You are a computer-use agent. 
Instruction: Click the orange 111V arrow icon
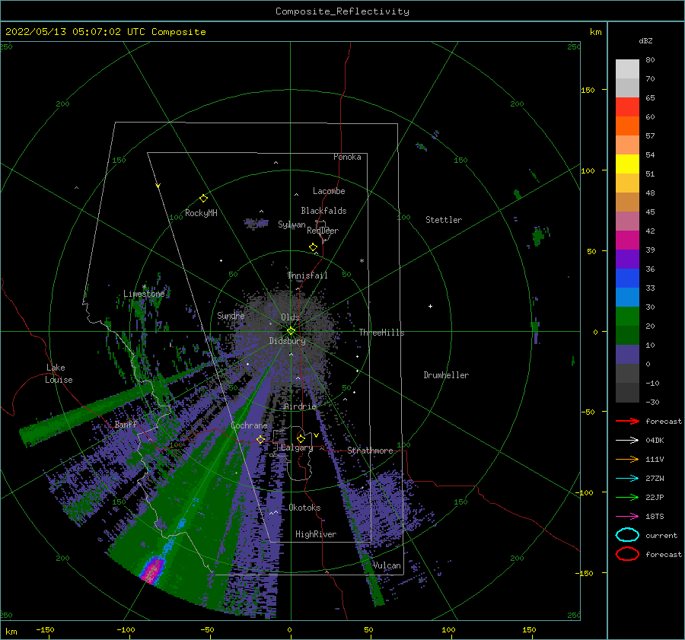627,459
